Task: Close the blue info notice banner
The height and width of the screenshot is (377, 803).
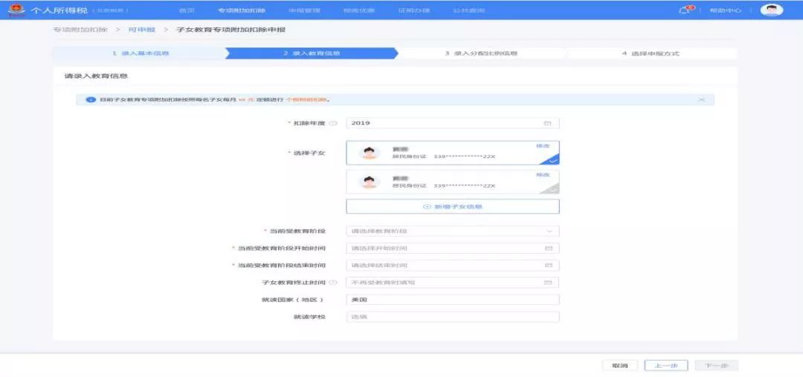Action: click(x=701, y=99)
